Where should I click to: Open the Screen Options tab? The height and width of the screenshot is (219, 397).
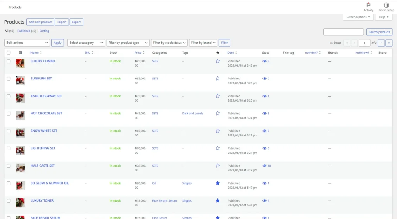click(x=358, y=17)
